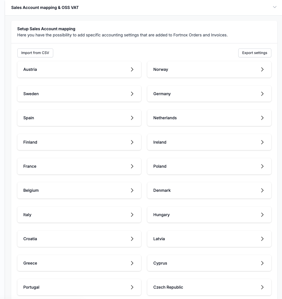The image size is (282, 299).
Task: Expand the Austria row chevron
Action: (132, 69)
